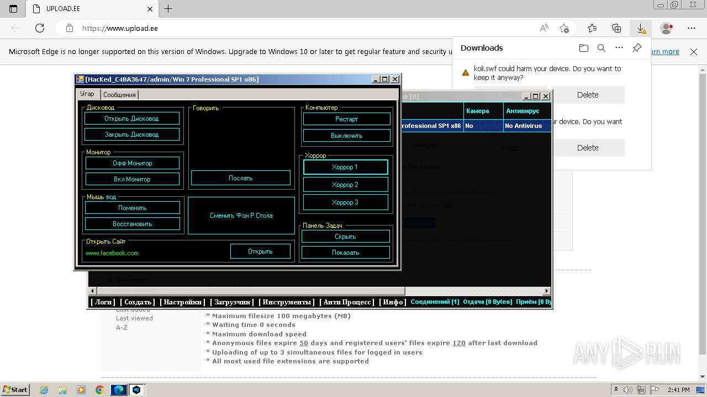This screenshot has height=397, width=707.
Task: Toggle the Downloads toolbar button
Action: point(641,28)
